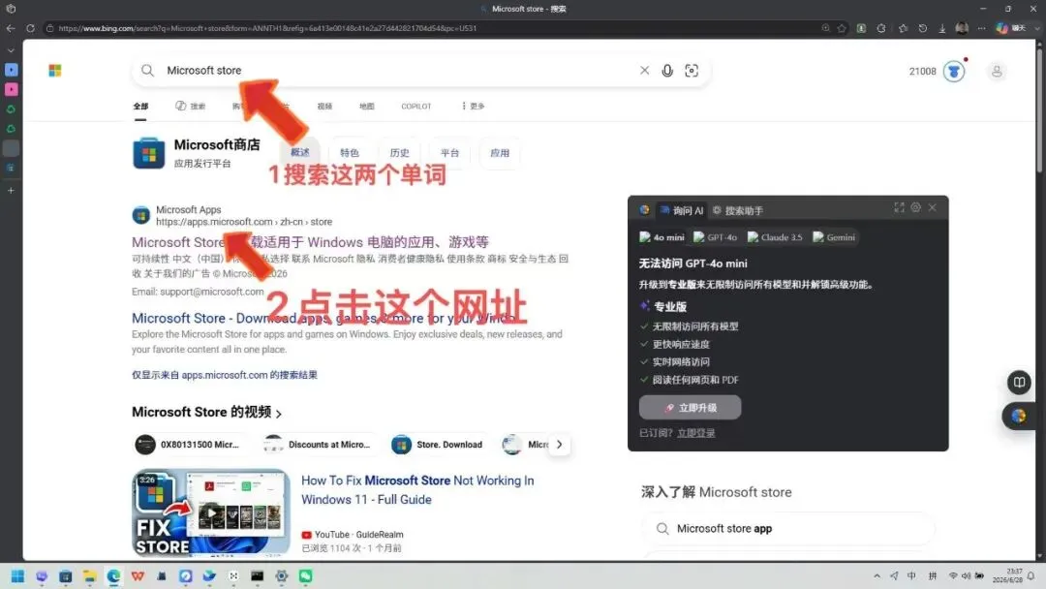1046x589 pixels.
Task: Open browser profile avatar in toolbar
Action: tap(962, 28)
